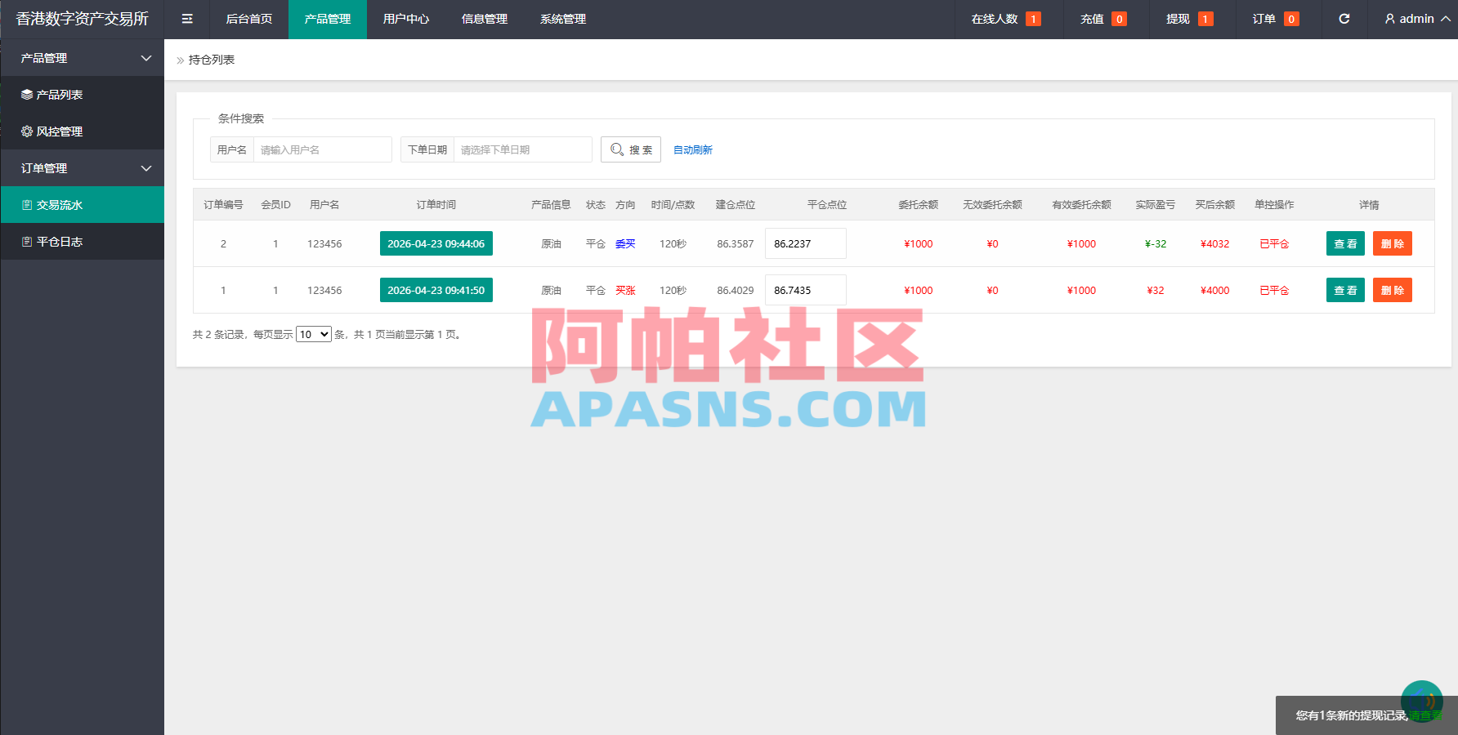1458x735 pixels.
Task: Click the 平仓日志 document icon
Action: click(x=27, y=242)
